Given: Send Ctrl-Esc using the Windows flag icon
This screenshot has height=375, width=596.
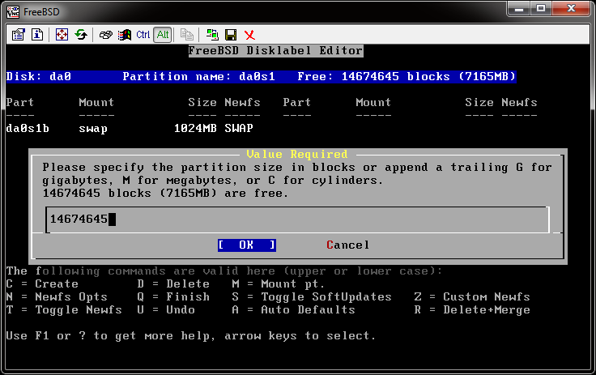Looking at the screenshot, I should [124, 35].
